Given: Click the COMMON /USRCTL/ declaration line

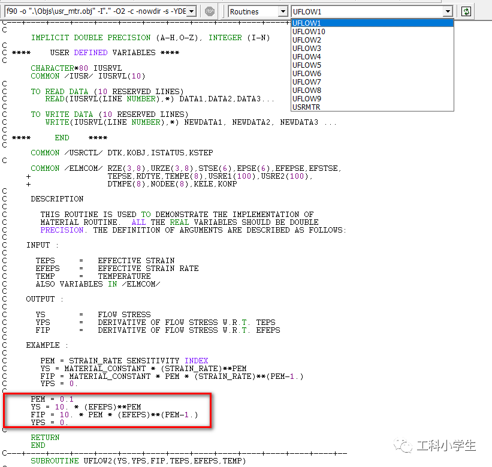Looking at the screenshot, I should [122, 153].
